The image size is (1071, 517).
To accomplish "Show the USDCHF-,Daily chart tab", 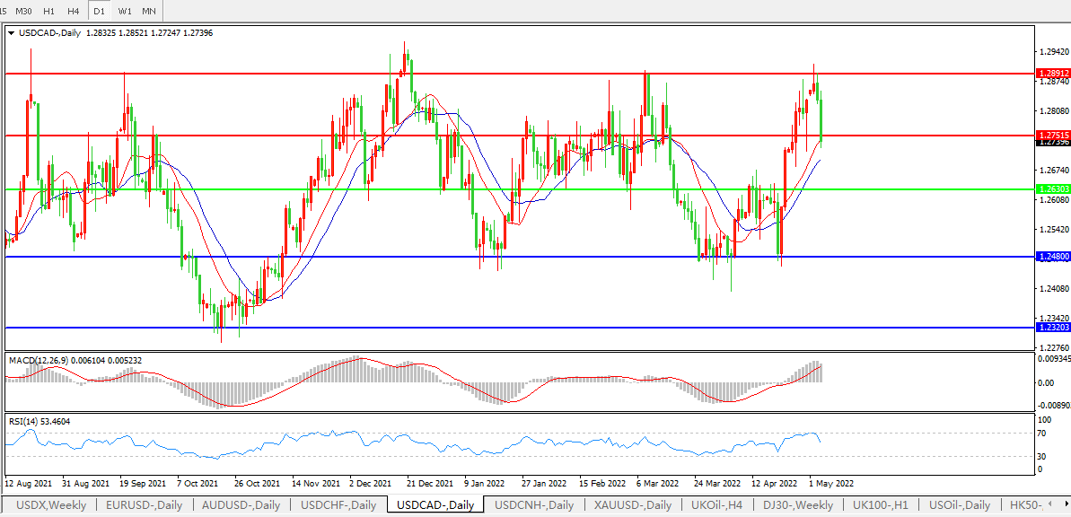I will (x=338, y=505).
